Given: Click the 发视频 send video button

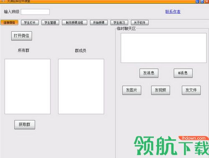Looking at the screenshot, I should coord(161,90).
